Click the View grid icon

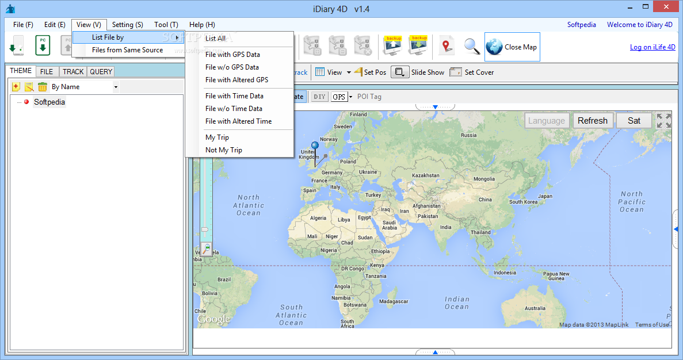point(320,72)
